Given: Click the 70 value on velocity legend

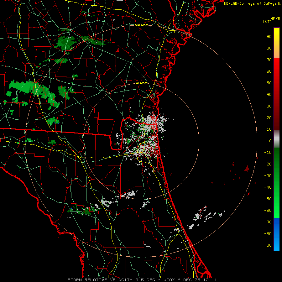Looking at the screenshot, I should click(269, 60).
